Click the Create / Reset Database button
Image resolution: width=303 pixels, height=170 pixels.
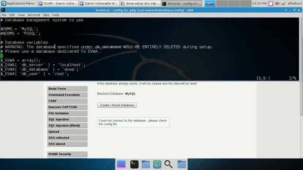point(117,105)
